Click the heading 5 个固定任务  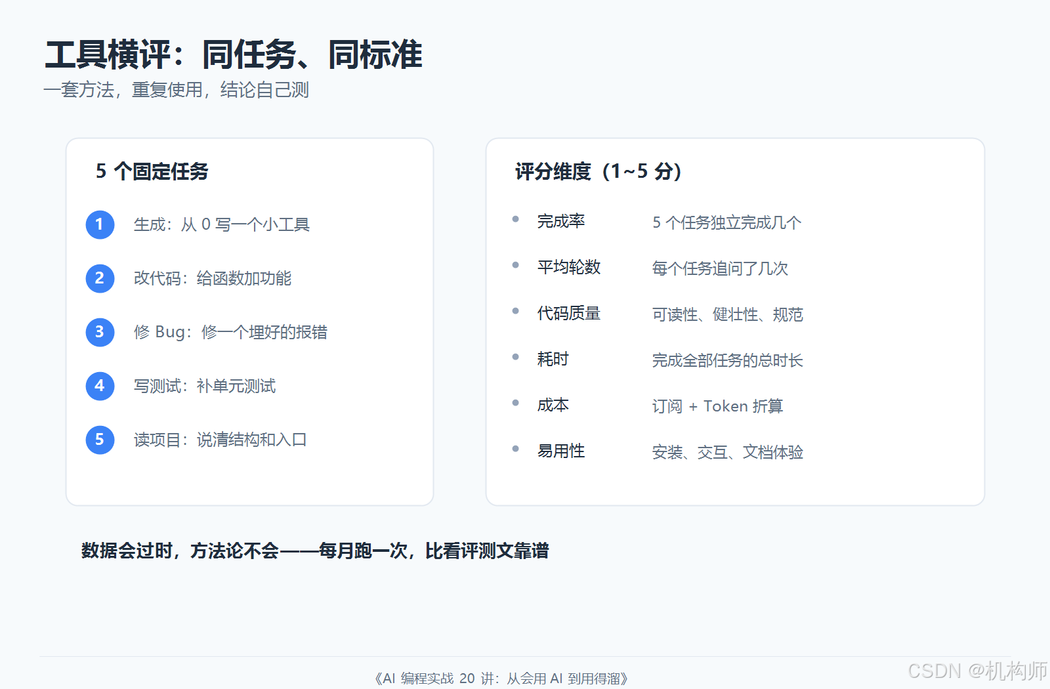click(152, 171)
